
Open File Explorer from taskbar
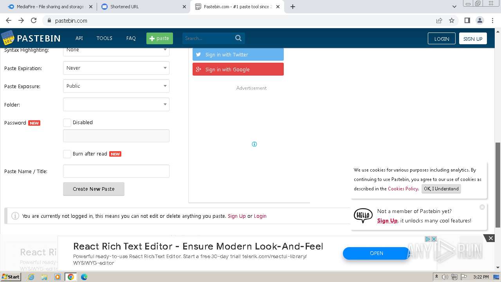click(44, 277)
